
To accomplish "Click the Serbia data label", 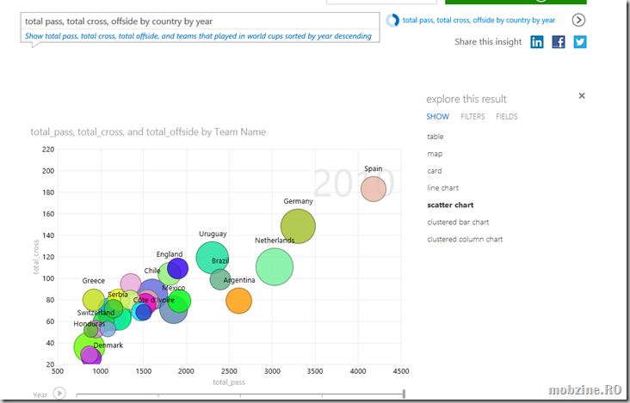I will coord(118,295).
